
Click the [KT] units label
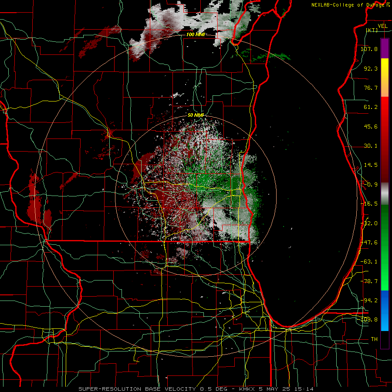click(x=372, y=30)
